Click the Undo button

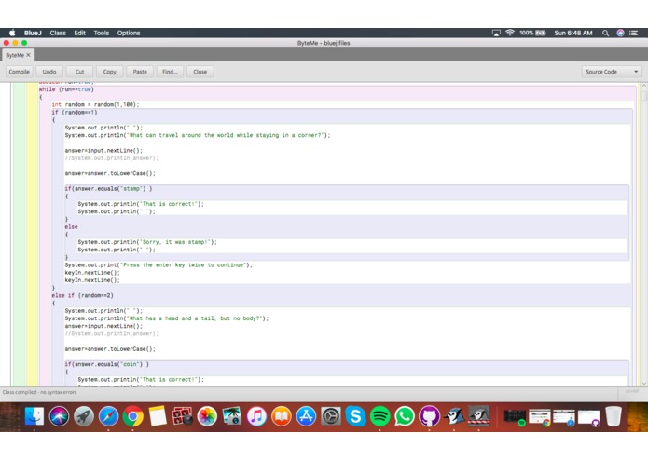tap(49, 72)
